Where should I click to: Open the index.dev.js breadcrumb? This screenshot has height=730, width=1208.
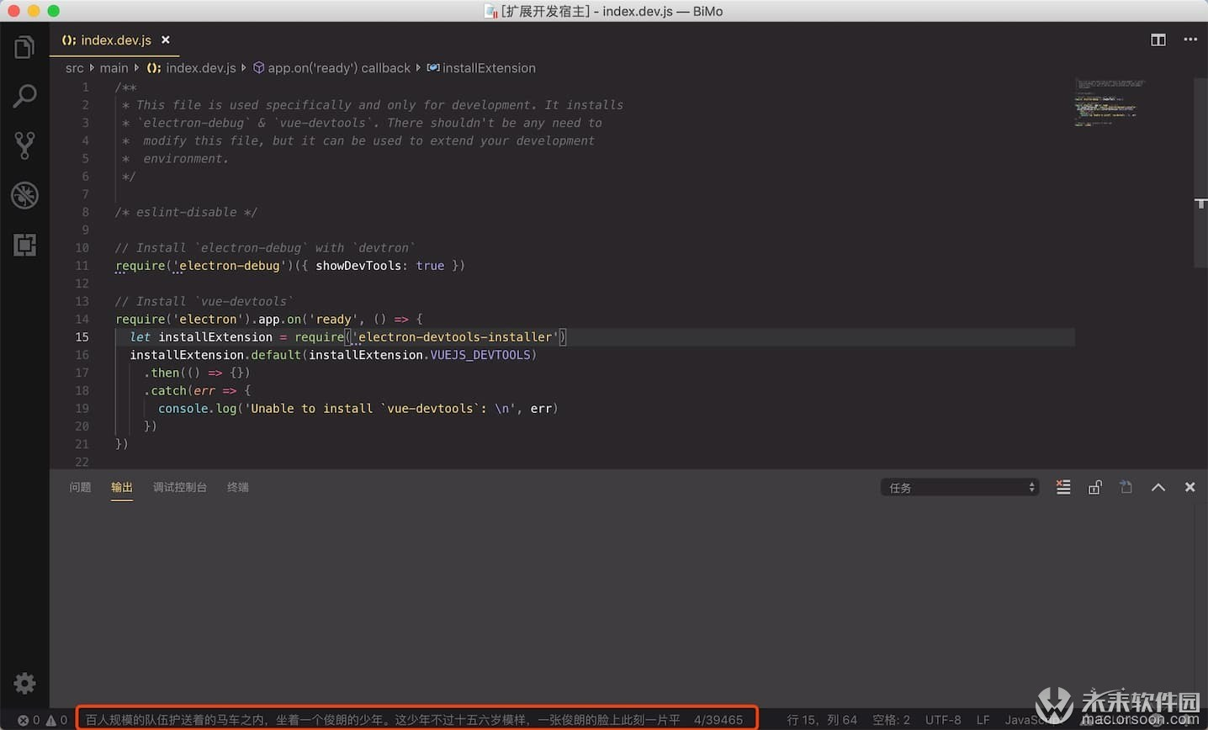(192, 68)
